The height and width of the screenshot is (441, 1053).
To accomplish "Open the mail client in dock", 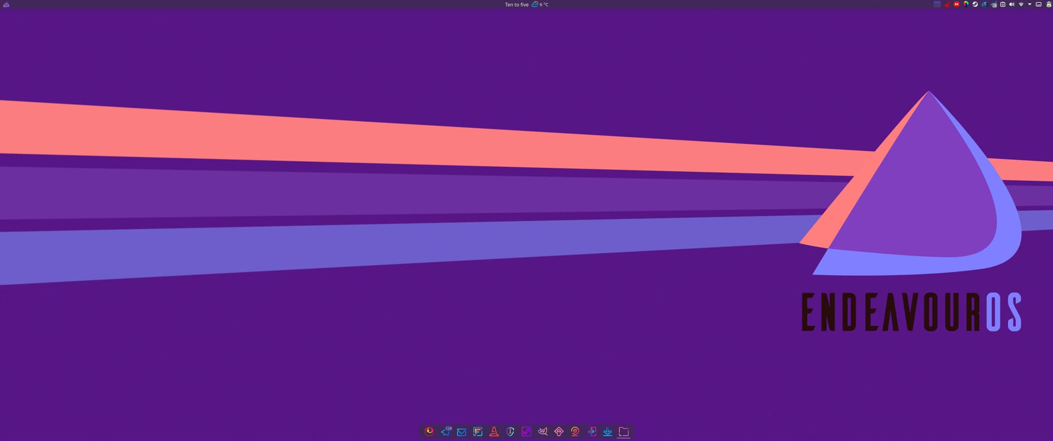I will click(x=461, y=432).
